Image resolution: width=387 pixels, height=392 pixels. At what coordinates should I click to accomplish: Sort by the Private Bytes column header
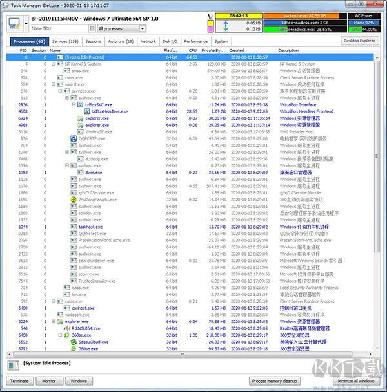pyautogui.click(x=213, y=50)
